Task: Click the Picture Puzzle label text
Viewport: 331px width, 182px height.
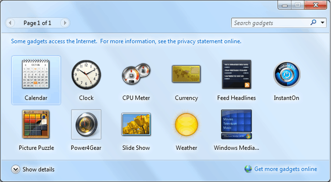Action: (x=36, y=148)
